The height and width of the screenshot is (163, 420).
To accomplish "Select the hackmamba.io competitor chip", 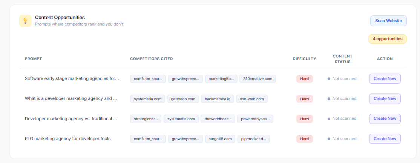I will [x=217, y=99].
